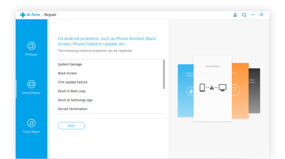Viewport: 285px width, 159px height.
Task: Open the iOS Repair section icon
Action: pos(31,46)
